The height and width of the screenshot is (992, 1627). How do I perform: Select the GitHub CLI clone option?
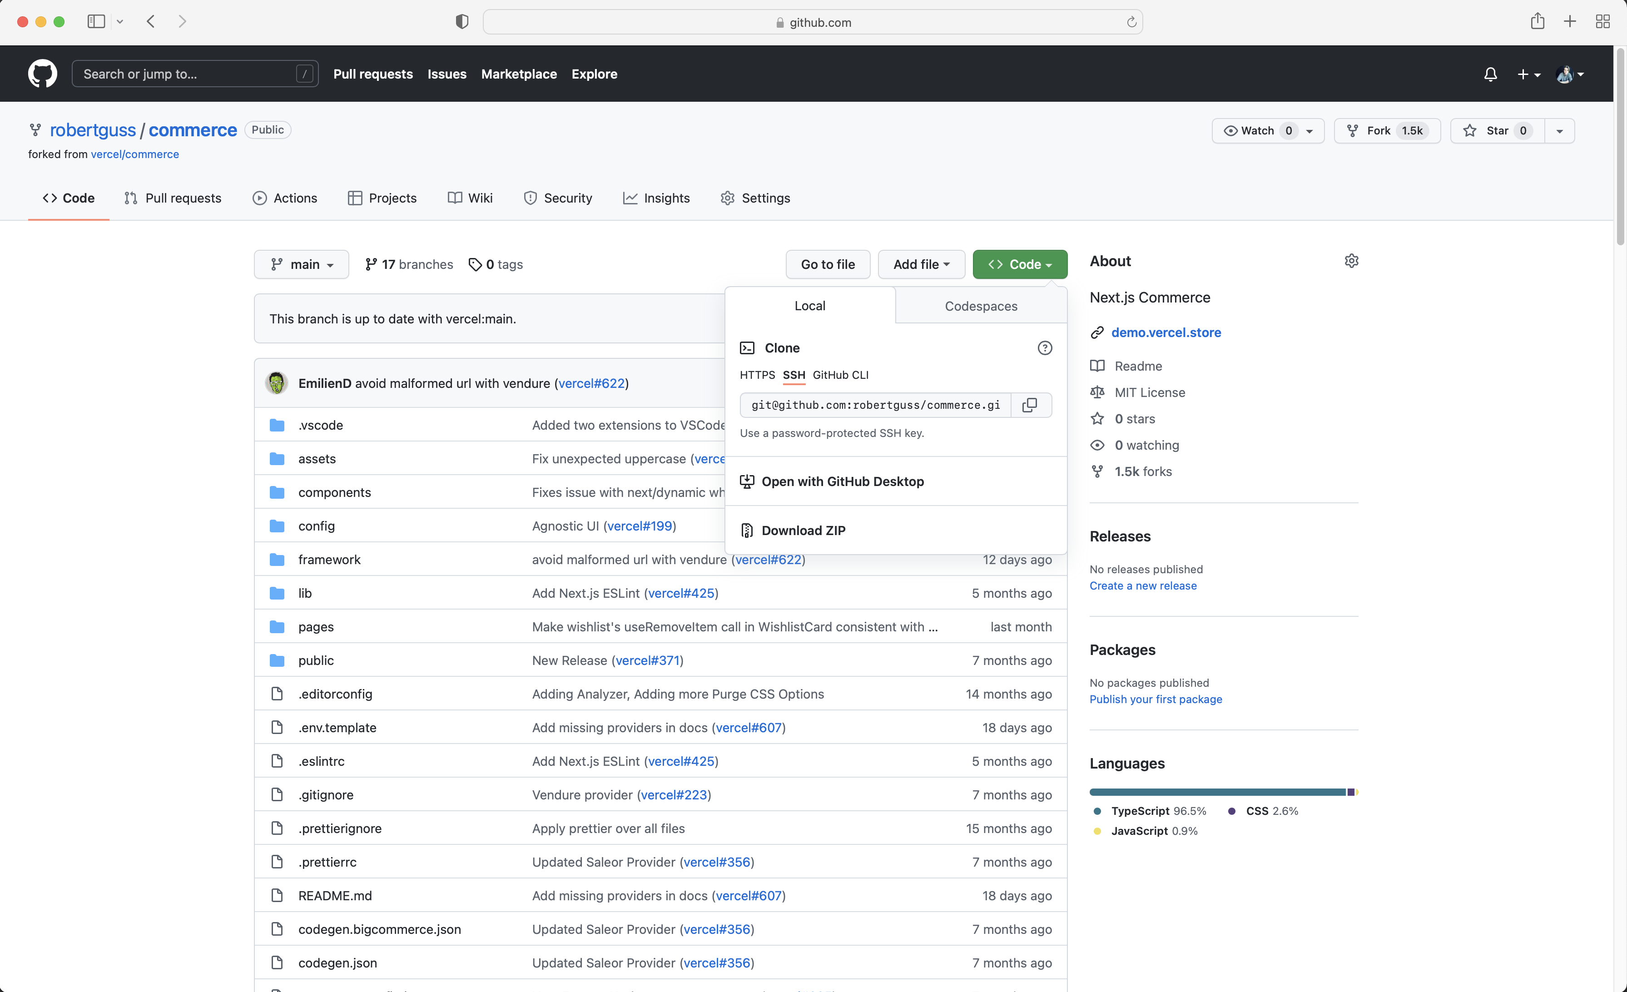pos(841,375)
